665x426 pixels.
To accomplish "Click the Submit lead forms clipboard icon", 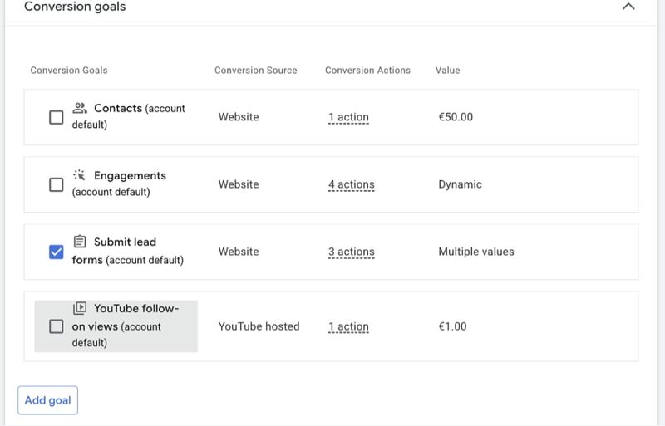I will point(79,241).
